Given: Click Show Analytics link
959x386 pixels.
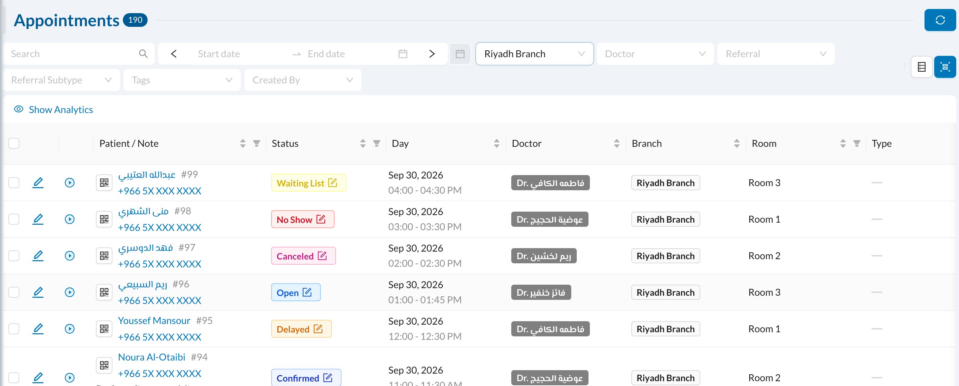Looking at the screenshot, I should [53, 110].
